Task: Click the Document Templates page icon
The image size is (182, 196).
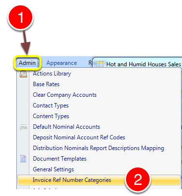Action: 23,159
